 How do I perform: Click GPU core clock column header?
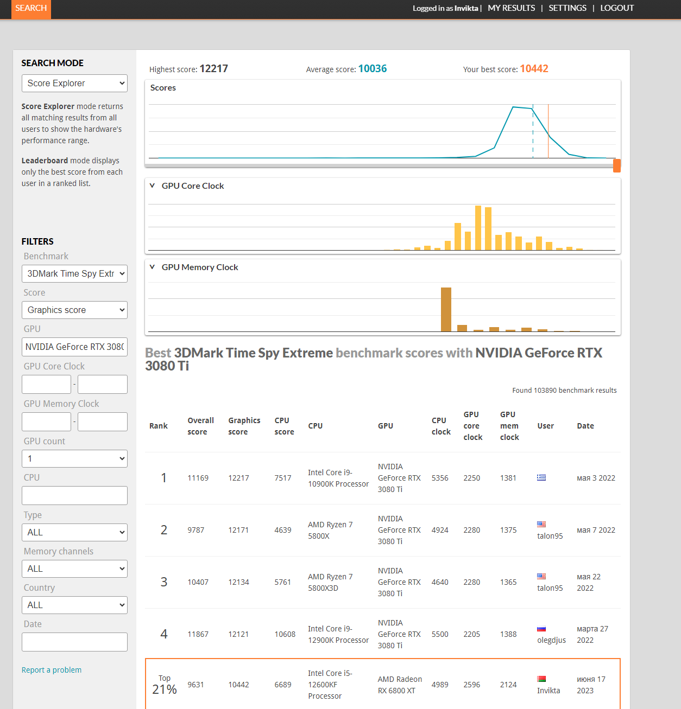[472, 426]
